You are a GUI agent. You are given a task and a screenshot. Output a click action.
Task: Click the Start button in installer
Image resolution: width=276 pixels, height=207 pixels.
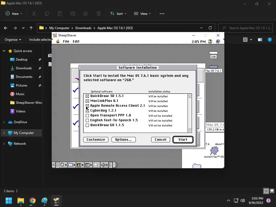183,140
